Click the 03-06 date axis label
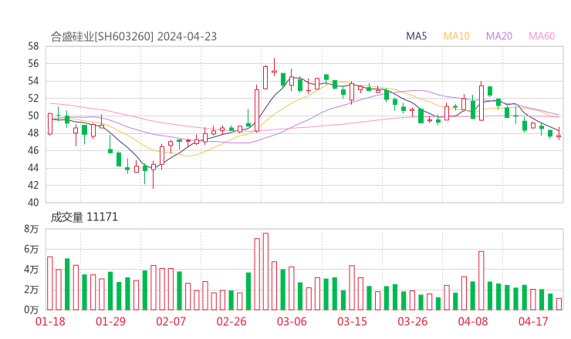 tap(292, 321)
